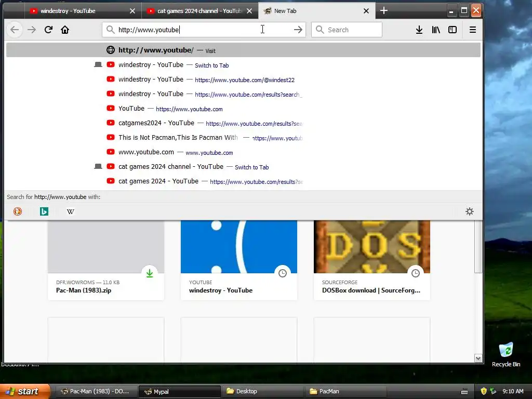Click the 9:10 AM clock
Viewport: 532px width, 399px height.
(513, 391)
